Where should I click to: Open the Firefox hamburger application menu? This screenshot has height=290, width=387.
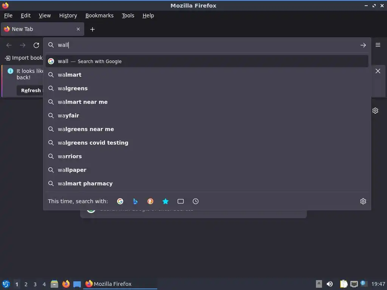[x=378, y=45]
